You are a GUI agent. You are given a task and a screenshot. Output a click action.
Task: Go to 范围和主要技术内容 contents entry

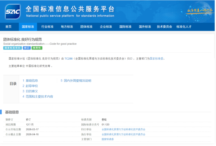[38, 97]
